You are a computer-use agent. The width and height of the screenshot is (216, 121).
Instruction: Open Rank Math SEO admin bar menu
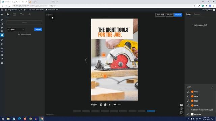[52, 10]
